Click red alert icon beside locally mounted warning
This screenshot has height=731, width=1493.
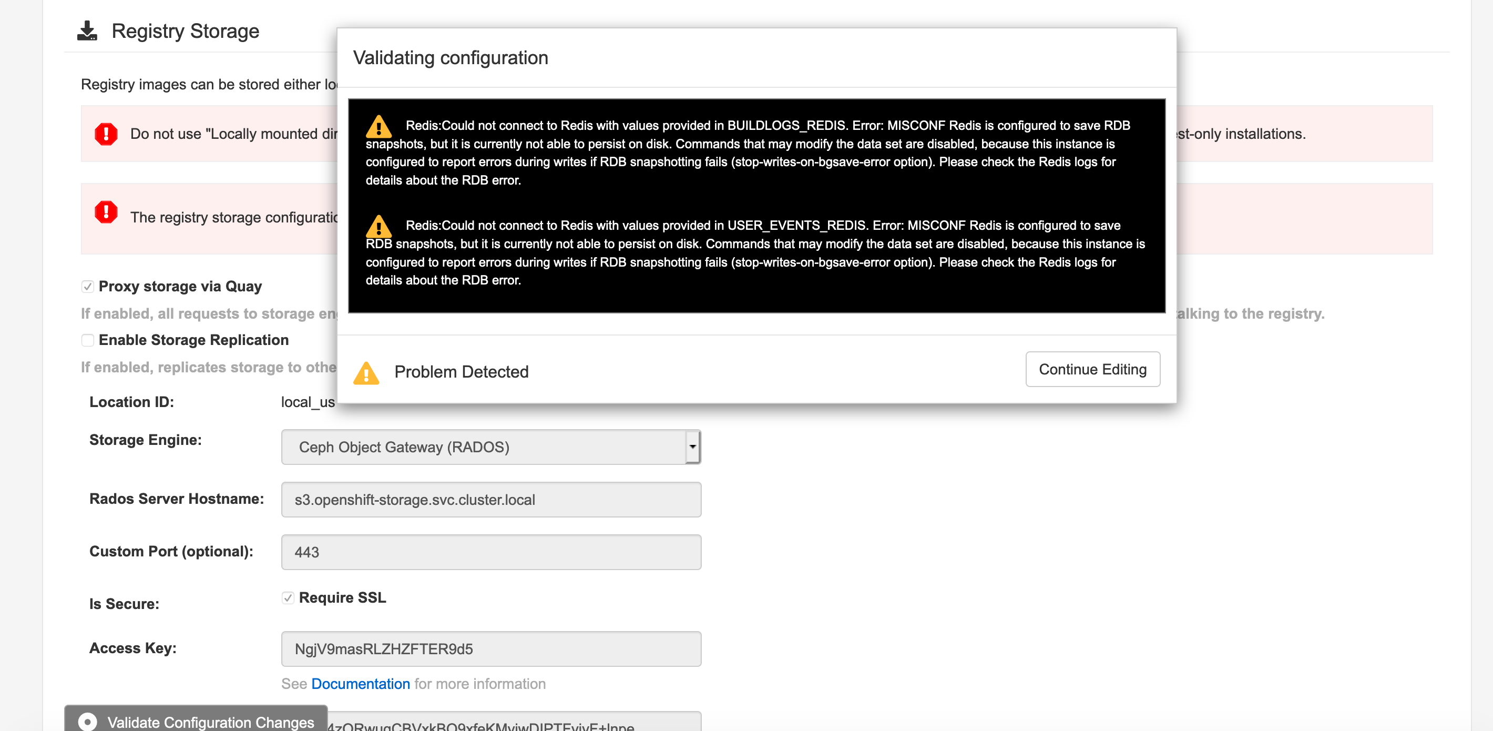click(106, 134)
